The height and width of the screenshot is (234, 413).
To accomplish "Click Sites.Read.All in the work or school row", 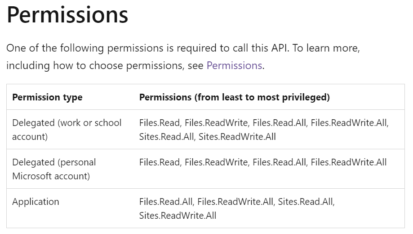I will pos(166,137).
